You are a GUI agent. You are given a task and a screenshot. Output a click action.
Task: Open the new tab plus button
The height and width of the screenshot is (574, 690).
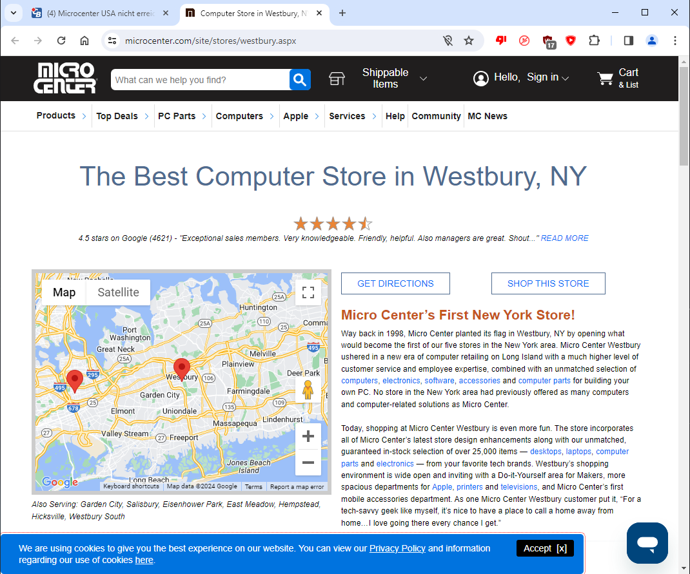[x=342, y=13]
